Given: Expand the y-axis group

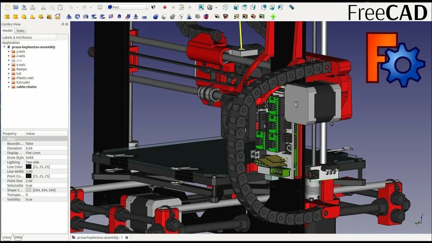Looking at the screenshot, I should 9,52.
